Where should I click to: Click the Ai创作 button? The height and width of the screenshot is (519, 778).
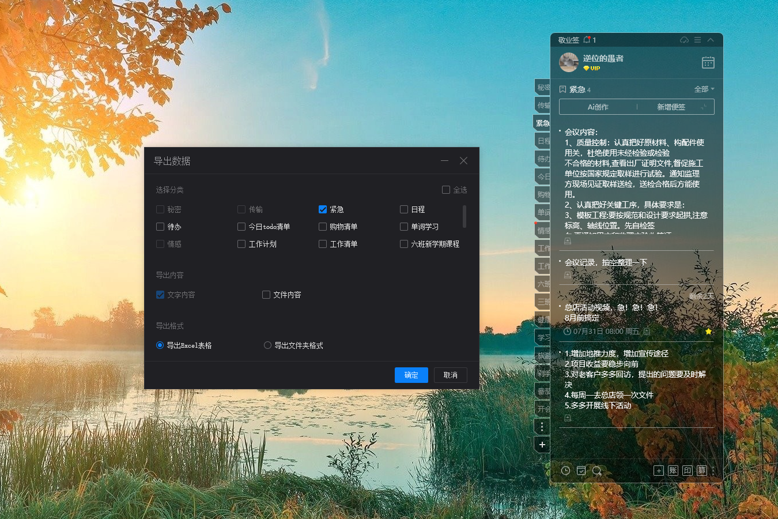(598, 107)
